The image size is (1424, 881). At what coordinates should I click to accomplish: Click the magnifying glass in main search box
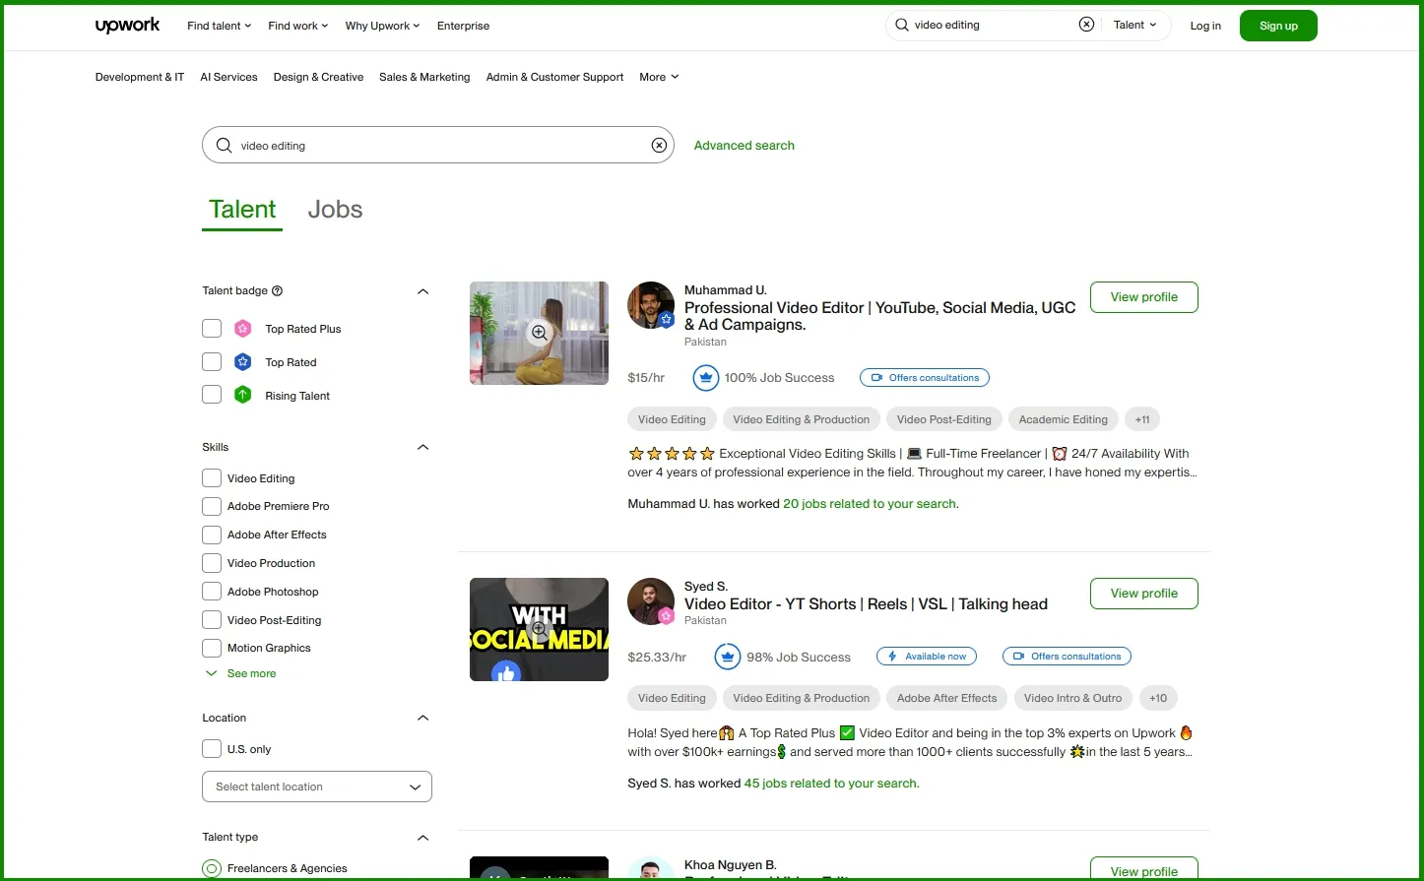224,146
